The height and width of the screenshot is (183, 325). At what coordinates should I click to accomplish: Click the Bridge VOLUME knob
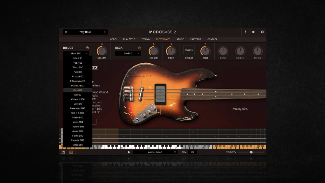(102, 51)
